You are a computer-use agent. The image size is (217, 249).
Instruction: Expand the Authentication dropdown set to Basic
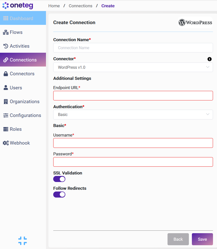coord(133,114)
